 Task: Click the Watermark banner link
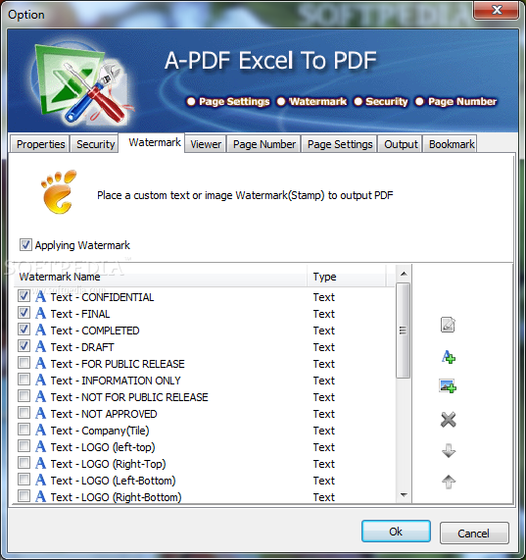pyautogui.click(x=312, y=101)
